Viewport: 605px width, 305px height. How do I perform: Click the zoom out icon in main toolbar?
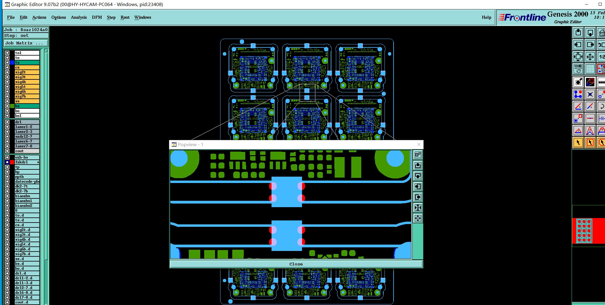tap(590, 57)
